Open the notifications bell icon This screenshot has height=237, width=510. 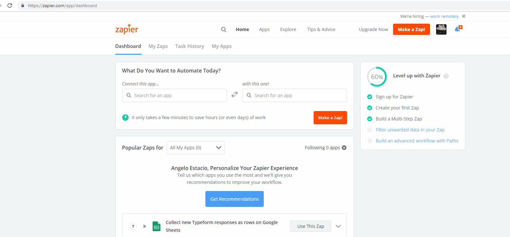click(457, 29)
